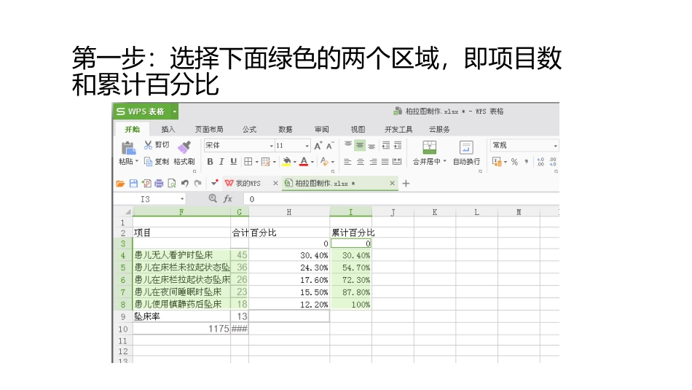Open the 视图 ribbon tab

coord(358,130)
